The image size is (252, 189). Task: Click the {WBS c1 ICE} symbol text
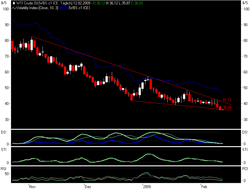[79, 8]
